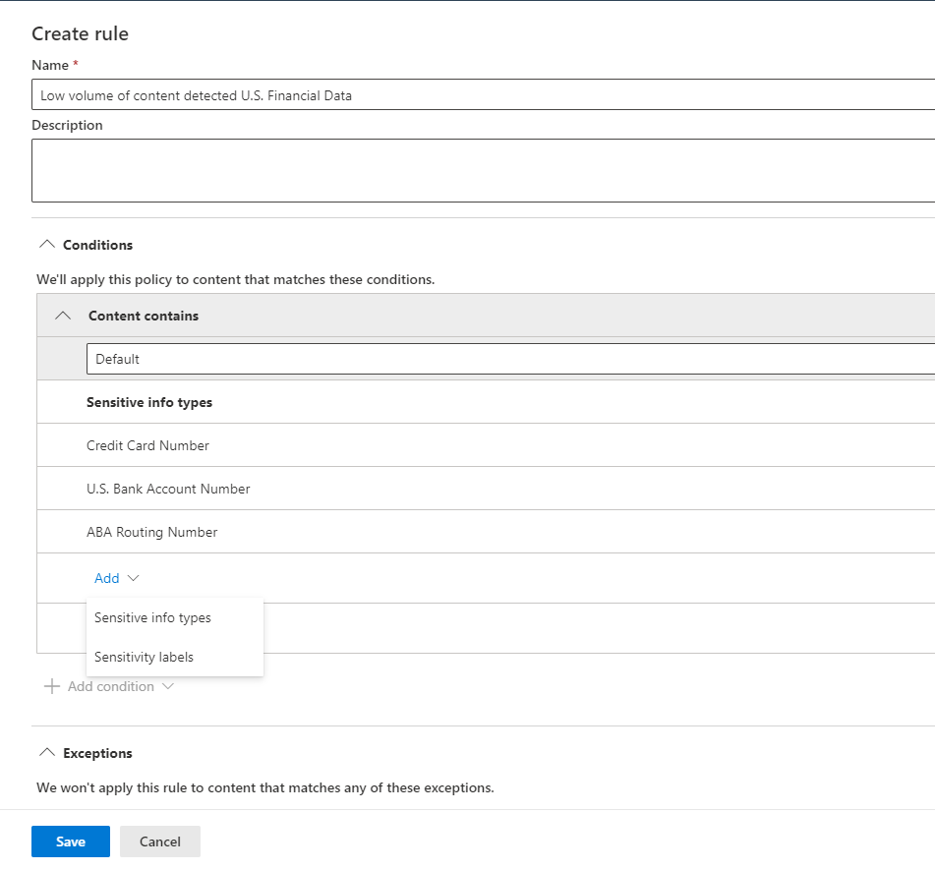Select Sensitive info types from the menu
This screenshot has height=870, width=935.
[152, 617]
